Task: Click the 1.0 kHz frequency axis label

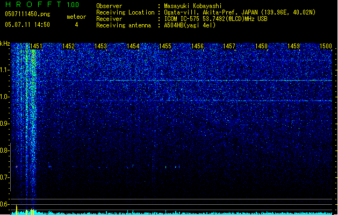Action: click(4, 97)
